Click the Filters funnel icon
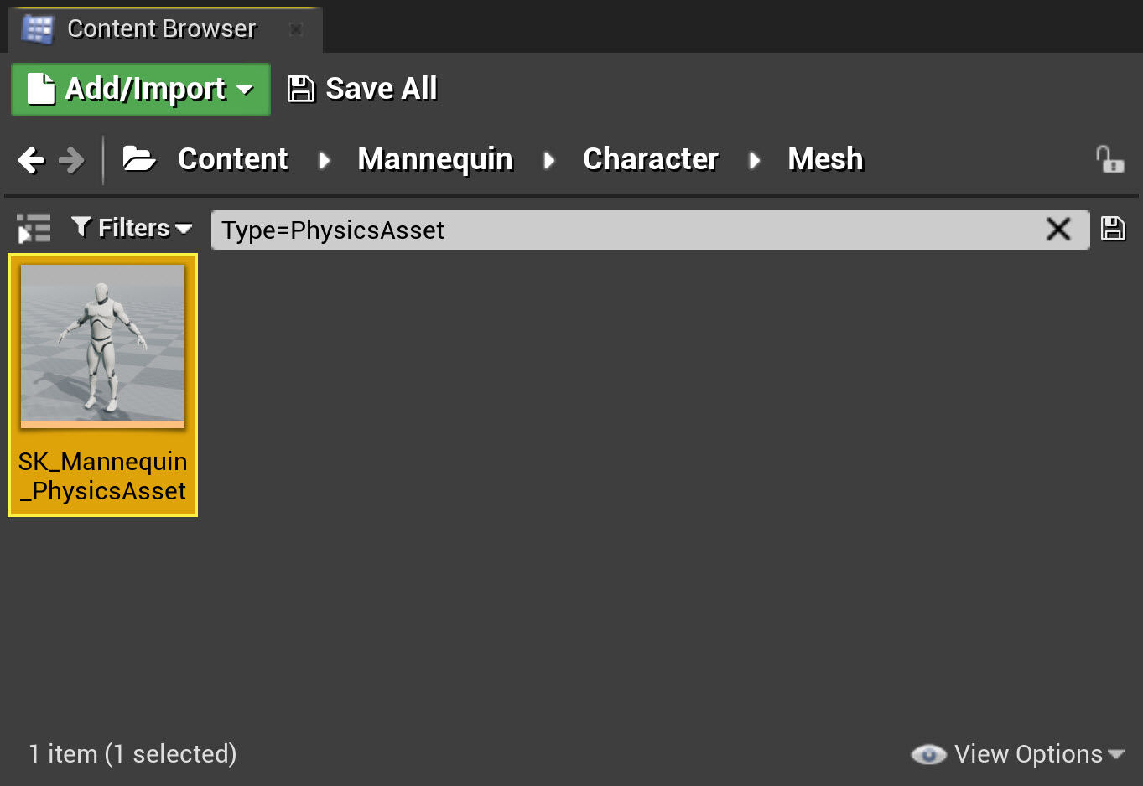1143x786 pixels. coord(81,227)
